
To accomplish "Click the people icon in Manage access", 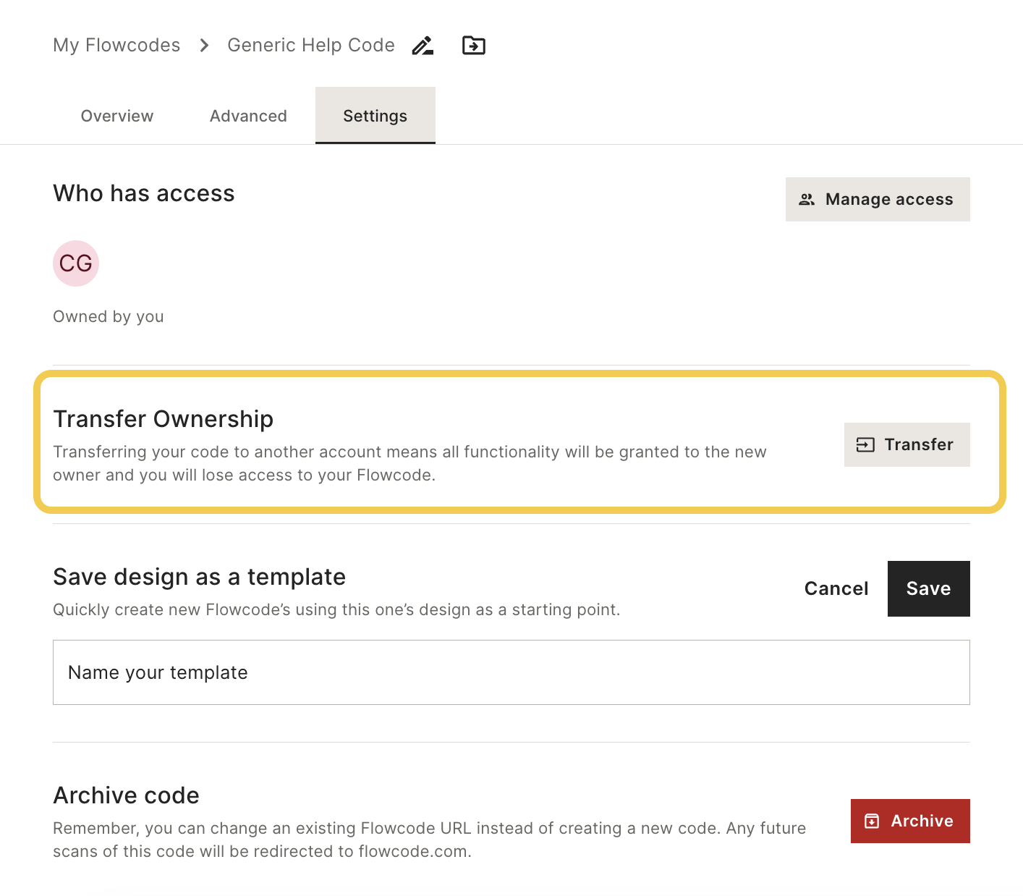I will [x=807, y=199].
